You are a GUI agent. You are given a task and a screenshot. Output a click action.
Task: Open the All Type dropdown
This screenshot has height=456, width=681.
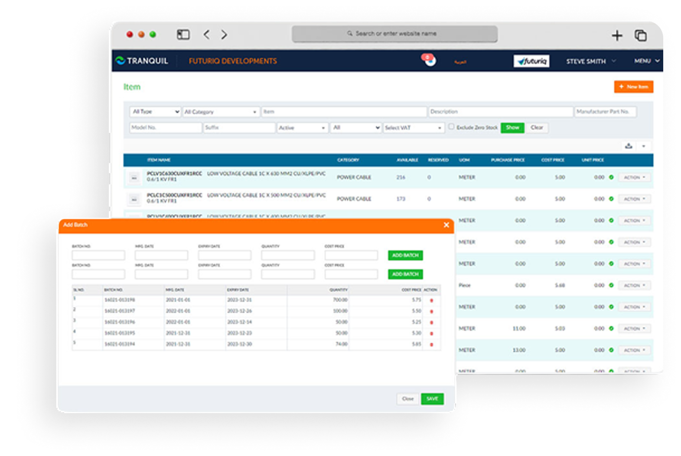[x=155, y=112]
